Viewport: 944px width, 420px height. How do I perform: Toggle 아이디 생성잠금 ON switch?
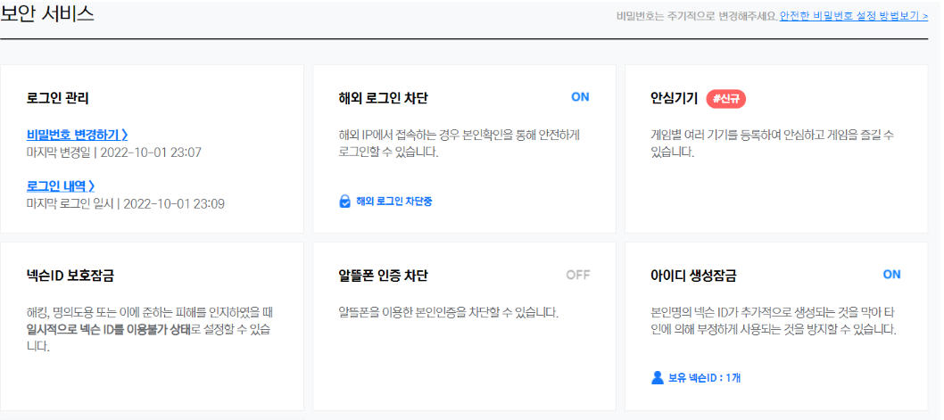click(x=891, y=275)
